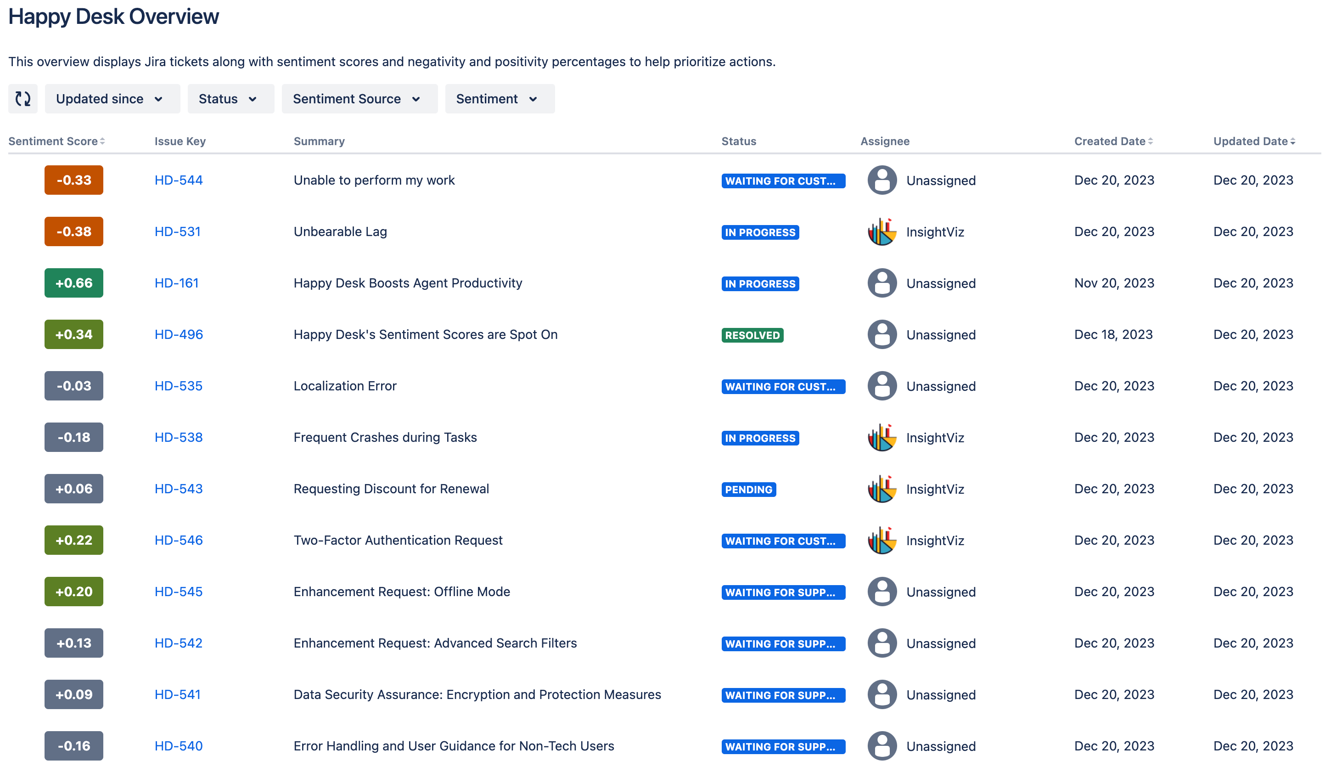Click the -0.33 sentiment score badge
Image resolution: width=1325 pixels, height=778 pixels.
tap(73, 180)
